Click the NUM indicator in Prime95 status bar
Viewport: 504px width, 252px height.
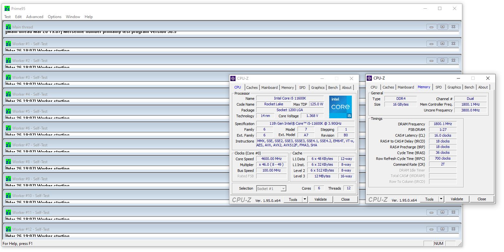[439, 244]
